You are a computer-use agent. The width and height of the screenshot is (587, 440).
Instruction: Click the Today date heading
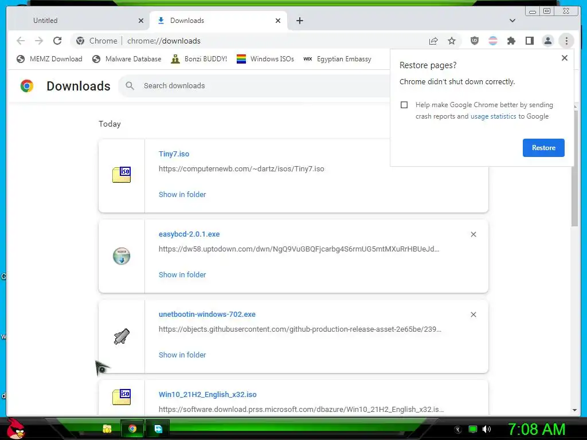tap(109, 124)
